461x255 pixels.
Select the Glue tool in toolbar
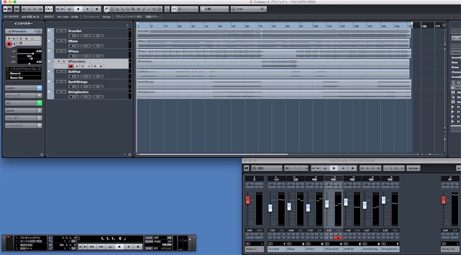point(122,9)
